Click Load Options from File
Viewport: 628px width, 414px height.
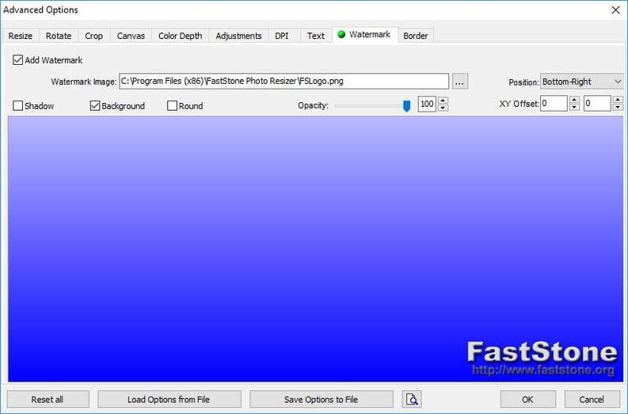tap(169, 399)
